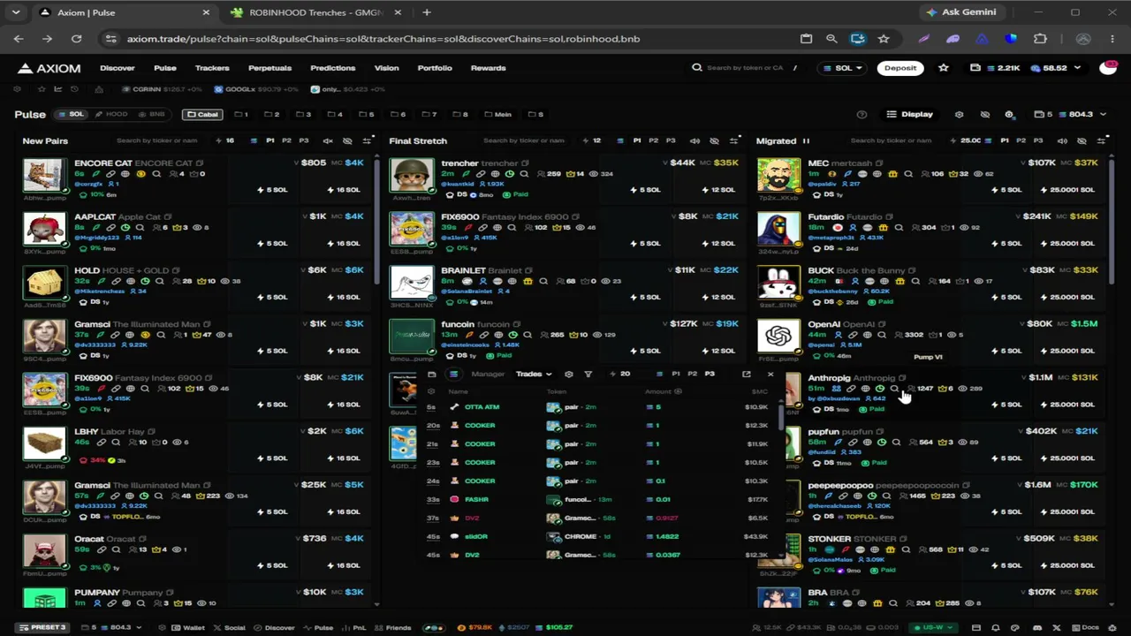1131x636 pixels.
Task: Select P2 preset in Final Stretch
Action: click(654, 140)
